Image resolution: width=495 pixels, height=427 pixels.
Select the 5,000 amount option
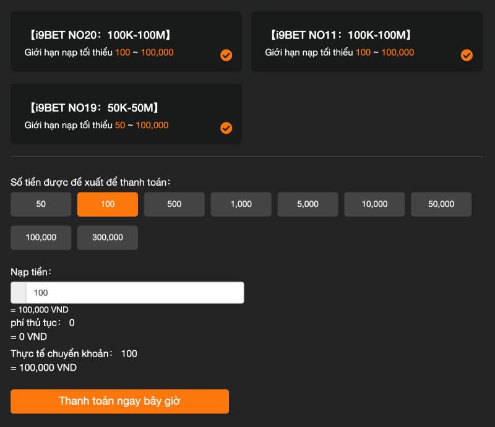[x=308, y=204]
